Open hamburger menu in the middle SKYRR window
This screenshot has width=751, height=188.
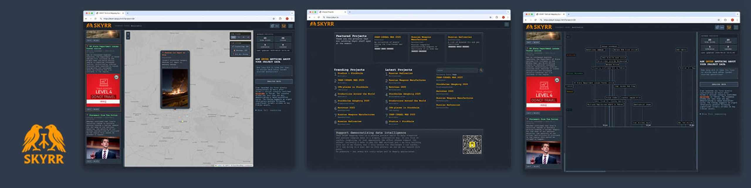point(506,24)
